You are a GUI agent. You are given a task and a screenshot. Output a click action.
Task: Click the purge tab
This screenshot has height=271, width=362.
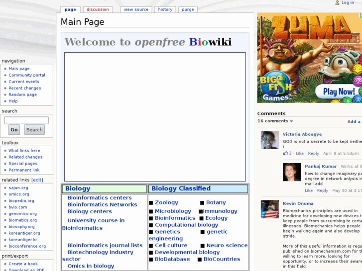coord(188,9)
